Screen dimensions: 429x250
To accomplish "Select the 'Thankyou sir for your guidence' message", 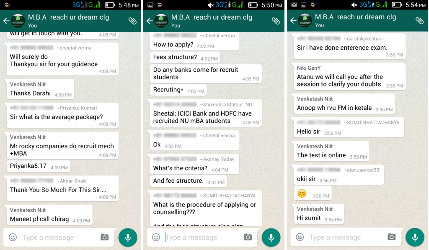I will pos(63,59).
